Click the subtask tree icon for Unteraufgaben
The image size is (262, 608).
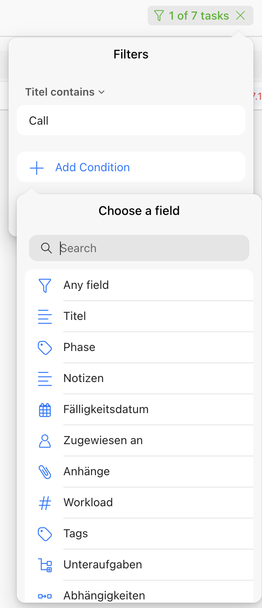[x=44, y=565]
